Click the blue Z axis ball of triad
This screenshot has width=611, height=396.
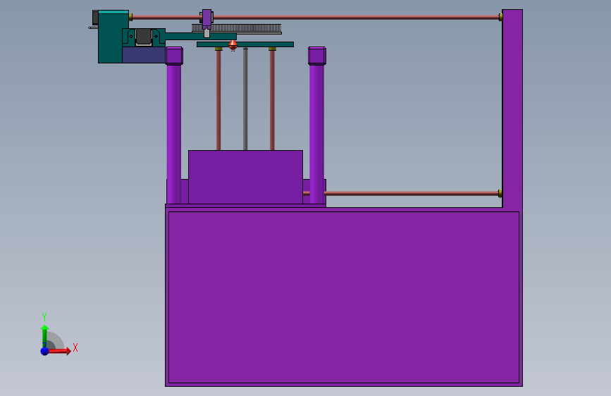44,351
